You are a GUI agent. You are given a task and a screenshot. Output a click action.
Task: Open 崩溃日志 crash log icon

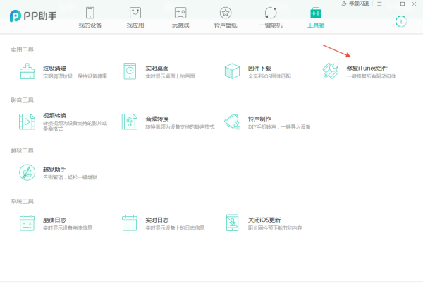[x=27, y=223]
